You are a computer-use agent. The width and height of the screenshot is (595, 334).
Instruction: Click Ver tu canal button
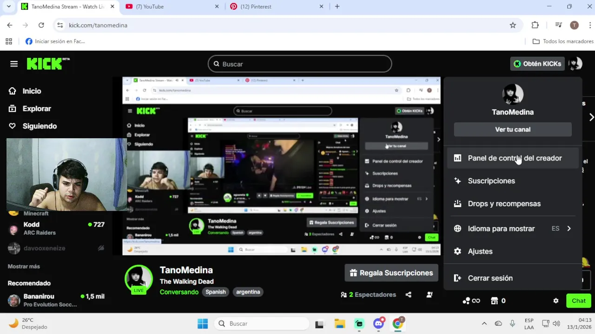[x=513, y=129]
